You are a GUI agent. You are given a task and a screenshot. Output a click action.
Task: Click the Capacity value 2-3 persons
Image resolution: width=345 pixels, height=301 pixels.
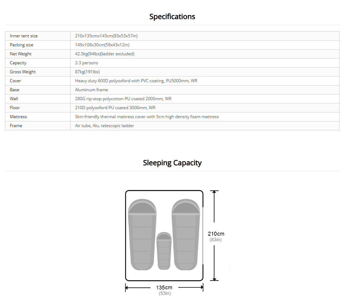coord(86,63)
